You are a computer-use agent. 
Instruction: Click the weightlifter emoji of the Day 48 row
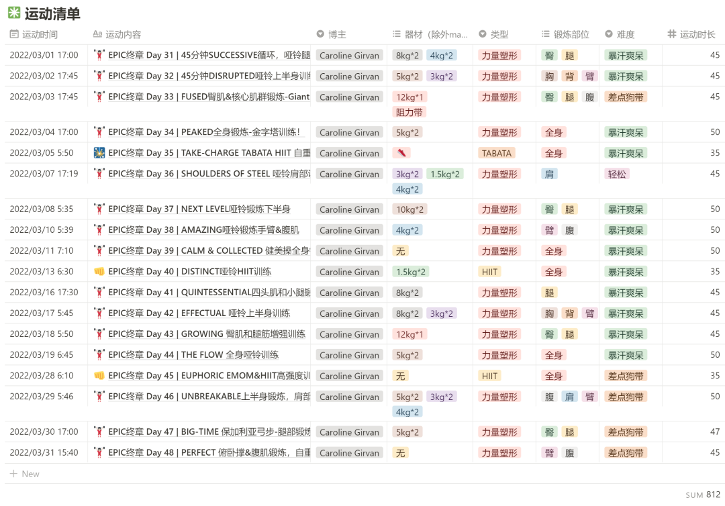[99, 453]
